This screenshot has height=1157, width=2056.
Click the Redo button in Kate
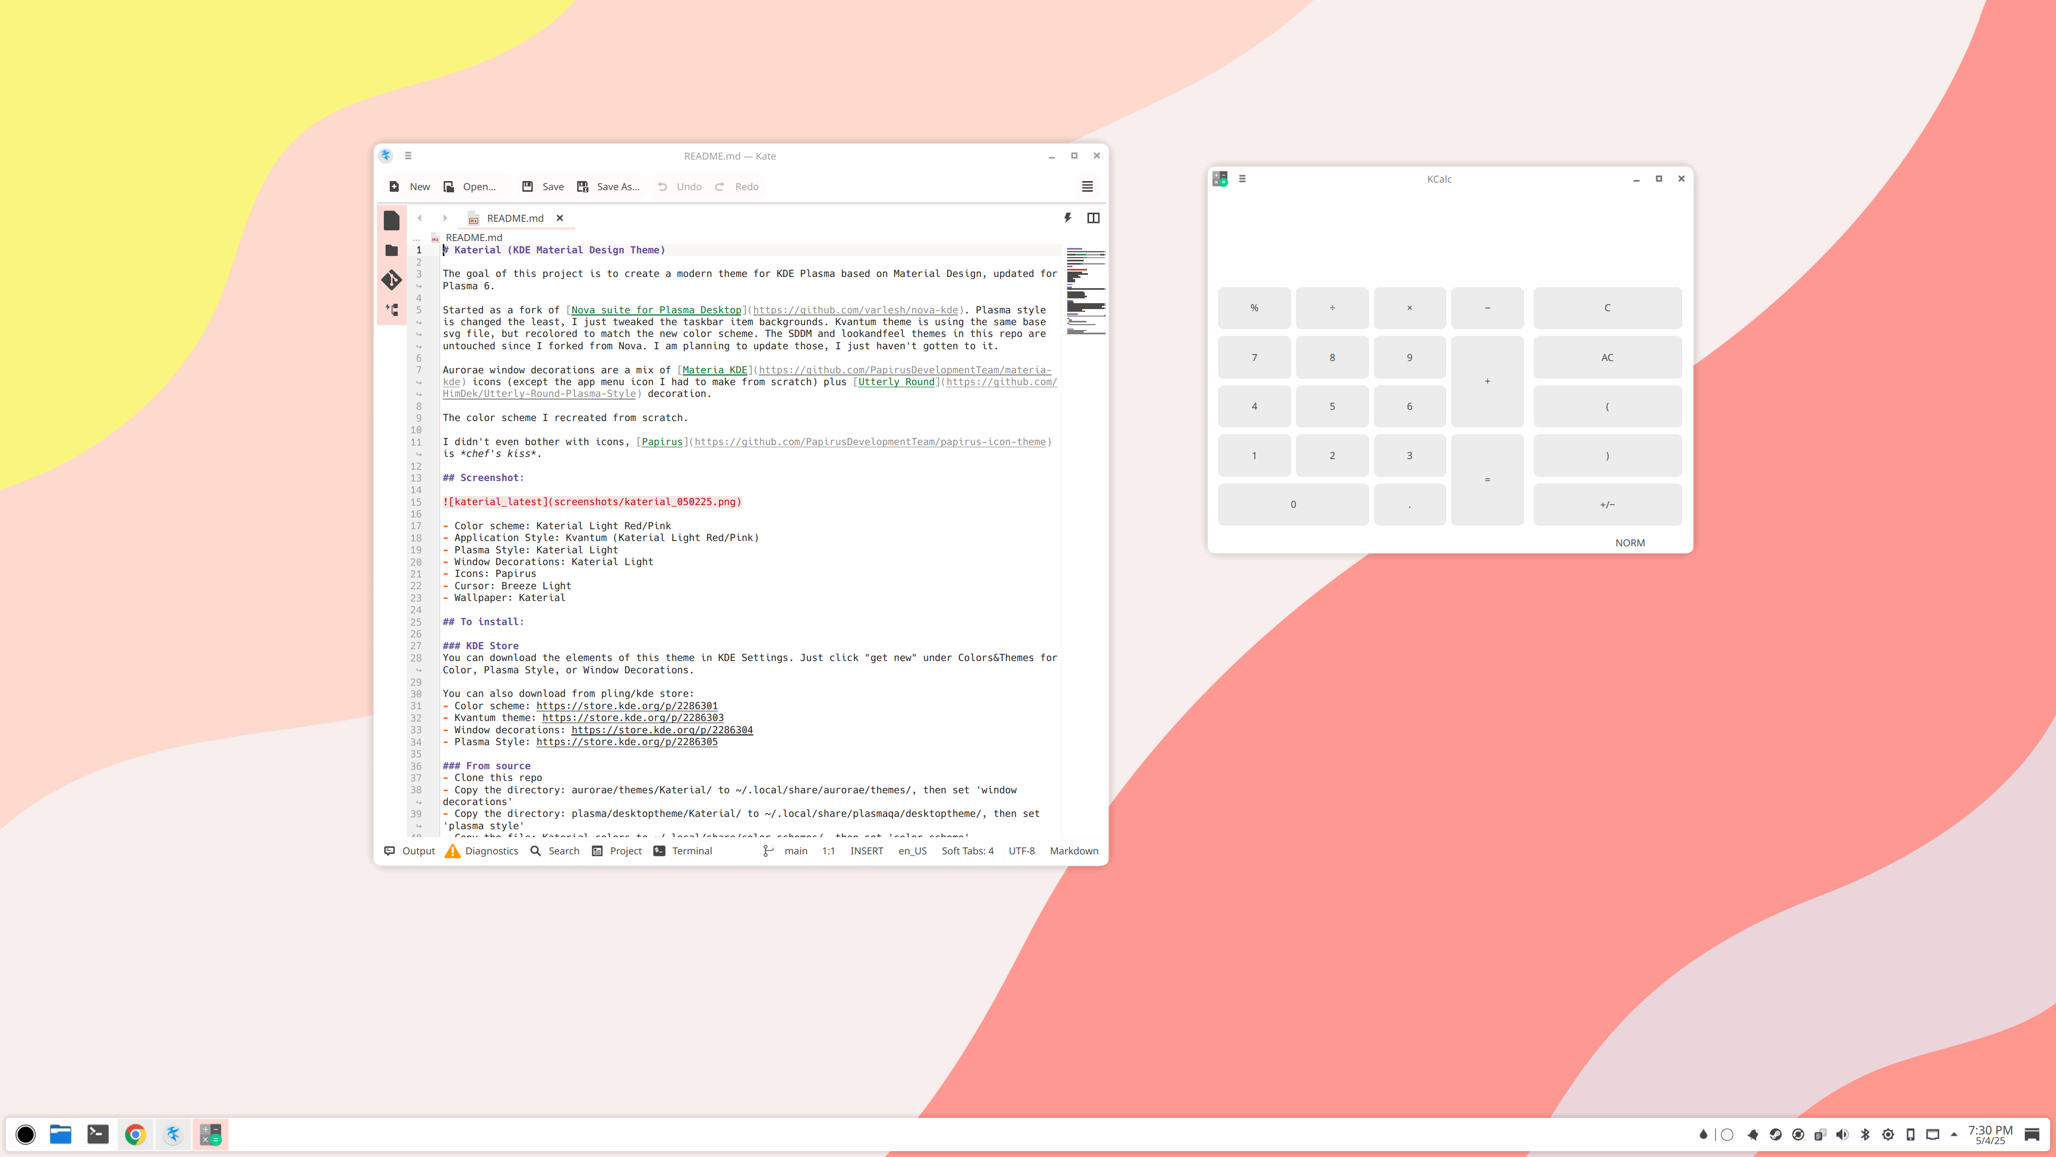pyautogui.click(x=737, y=186)
